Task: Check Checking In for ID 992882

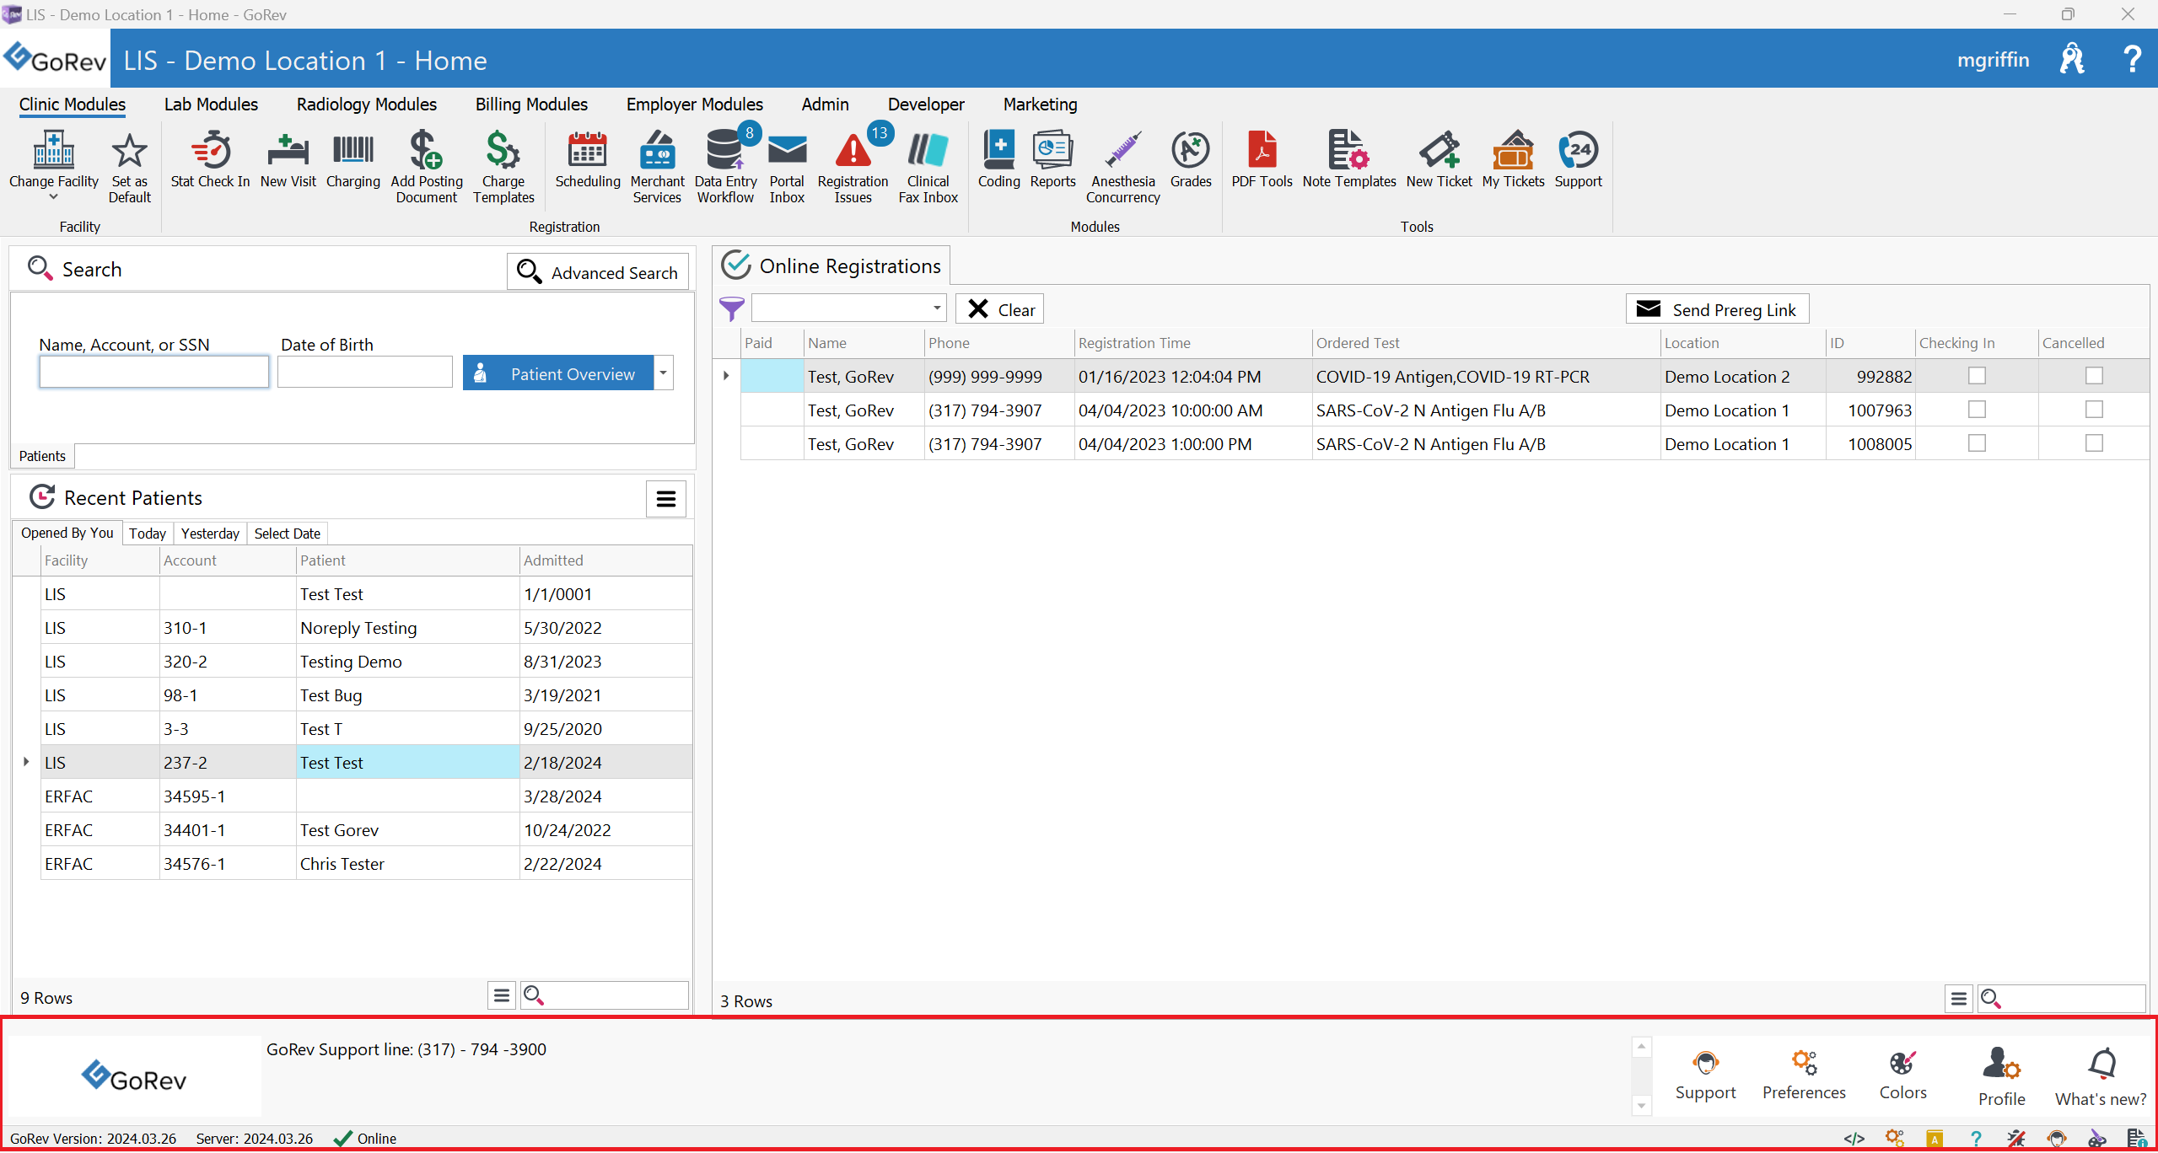Action: coord(1977,376)
